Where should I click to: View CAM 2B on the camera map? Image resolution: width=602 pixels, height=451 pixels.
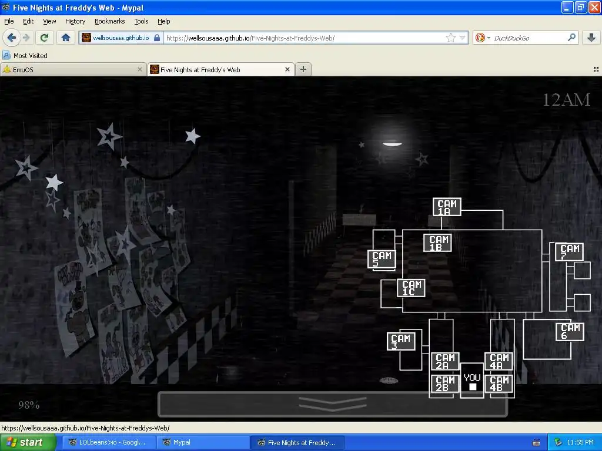(x=446, y=383)
